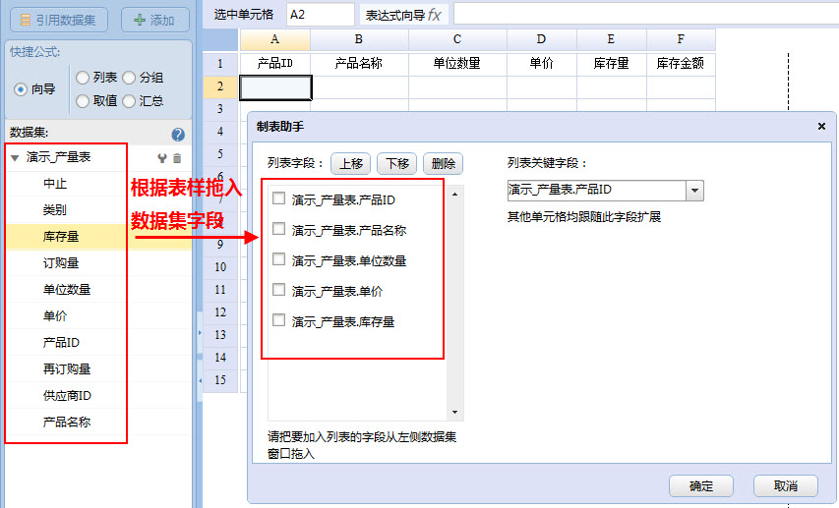Viewport: 839px width, 508px height.
Task: Check the 演示_产量表.单位数量 checkbox
Action: (x=278, y=259)
